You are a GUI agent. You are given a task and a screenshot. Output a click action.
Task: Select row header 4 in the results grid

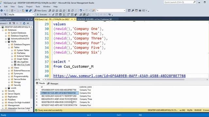tap(38, 99)
